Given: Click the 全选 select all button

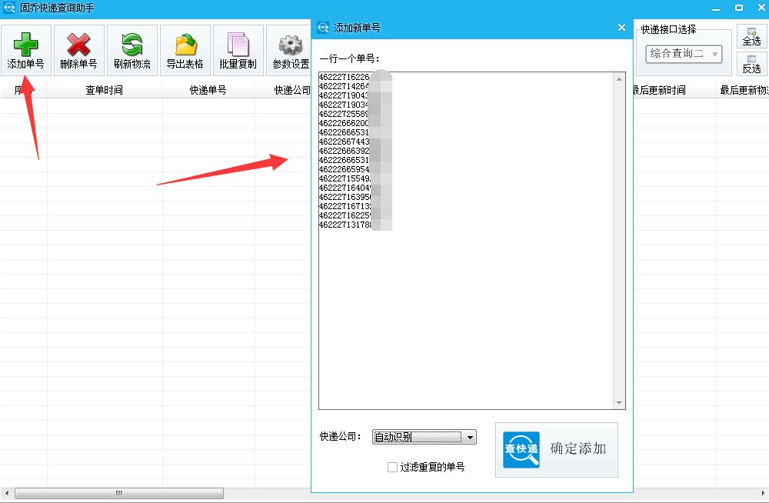Looking at the screenshot, I should [751, 37].
